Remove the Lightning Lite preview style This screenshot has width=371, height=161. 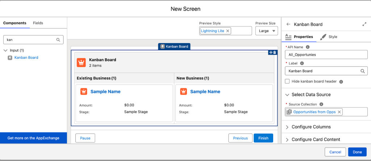(x=228, y=31)
